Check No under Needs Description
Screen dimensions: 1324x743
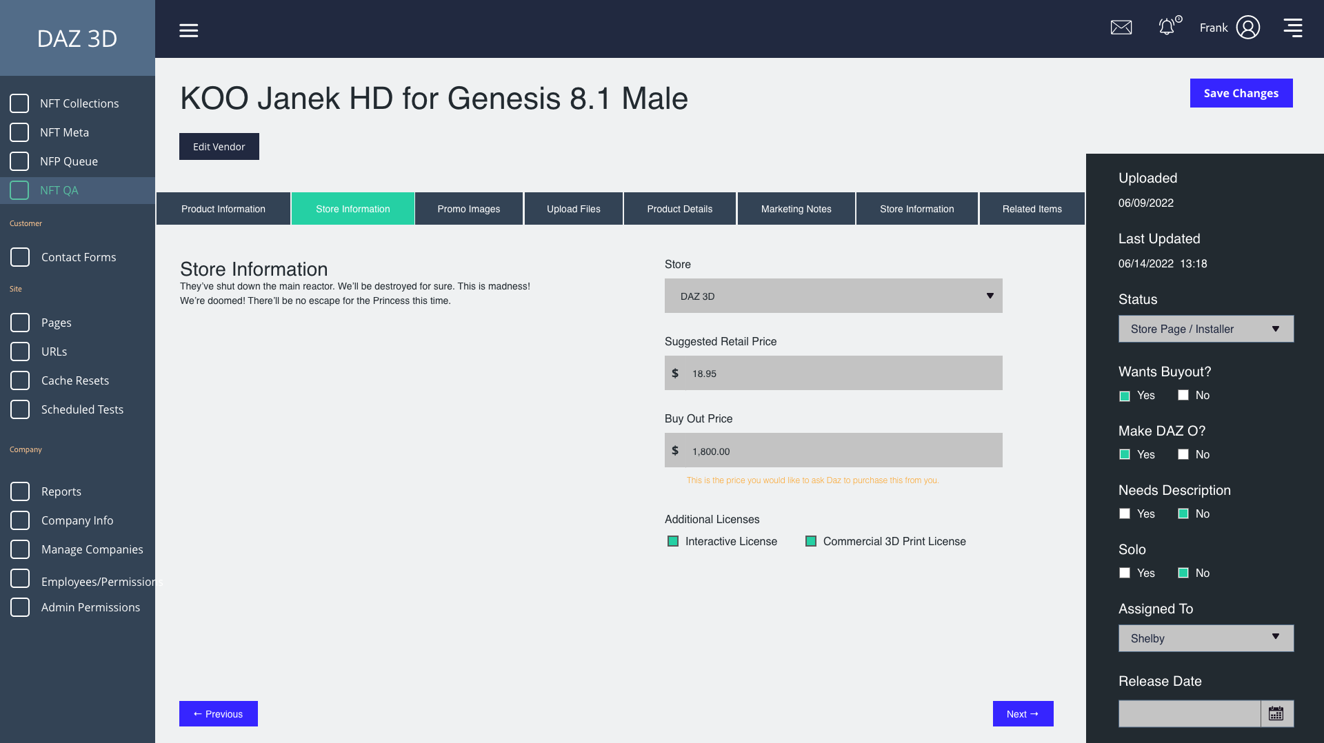click(1183, 513)
